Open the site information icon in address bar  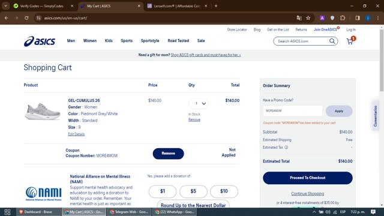click(x=38, y=18)
